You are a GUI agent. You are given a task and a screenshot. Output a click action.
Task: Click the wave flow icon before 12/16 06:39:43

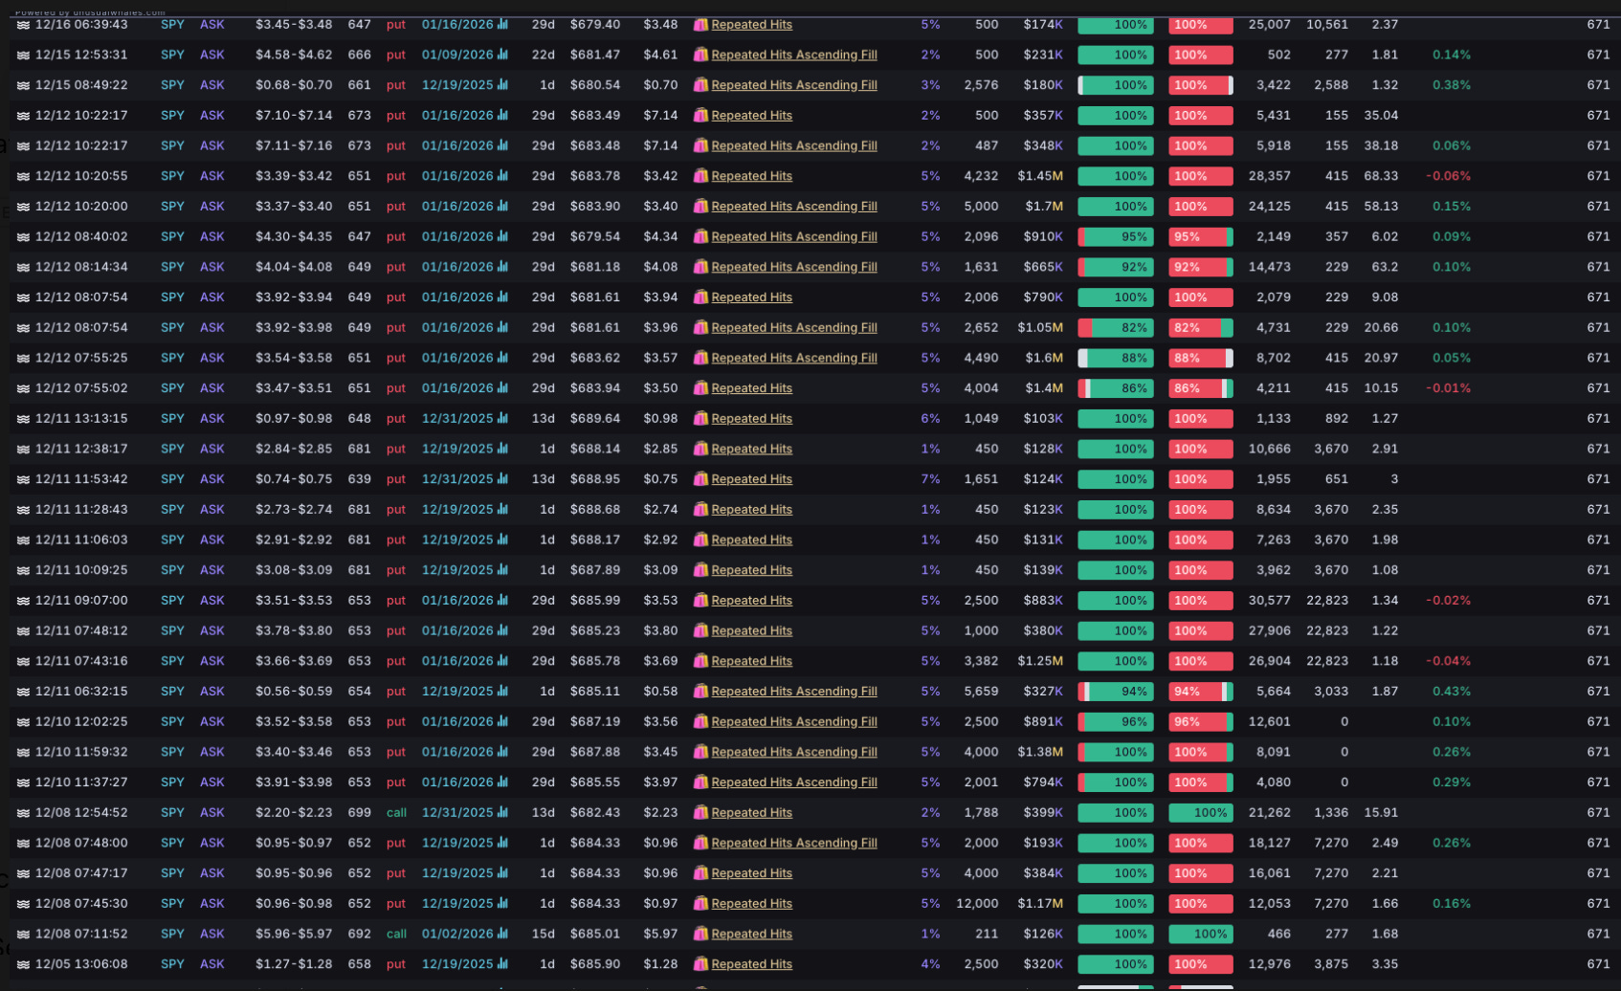pos(23,25)
